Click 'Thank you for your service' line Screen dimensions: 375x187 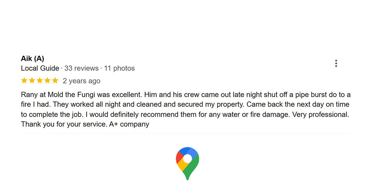click(64, 124)
